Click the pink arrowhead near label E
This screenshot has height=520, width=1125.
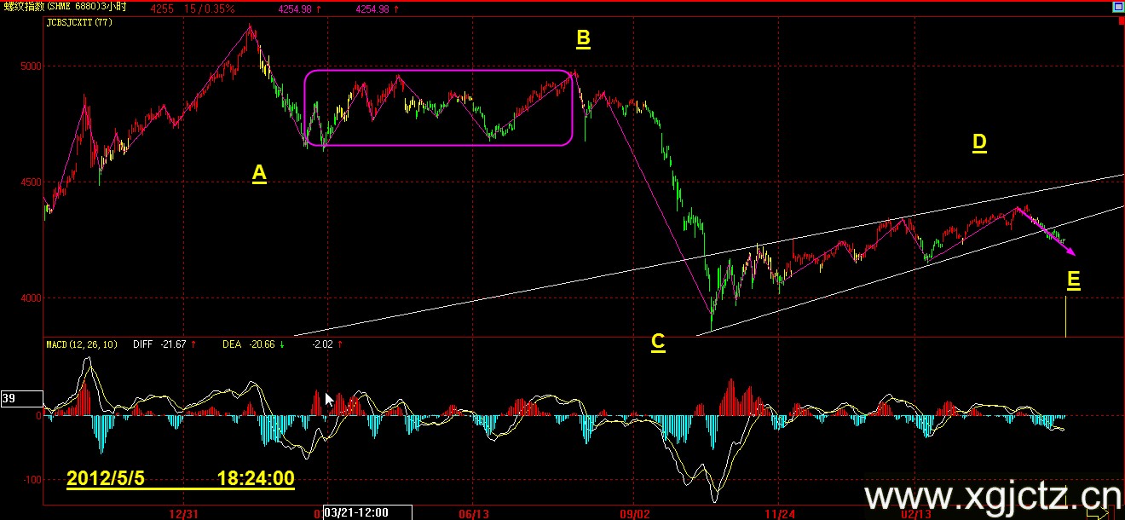pyautogui.click(x=1071, y=251)
